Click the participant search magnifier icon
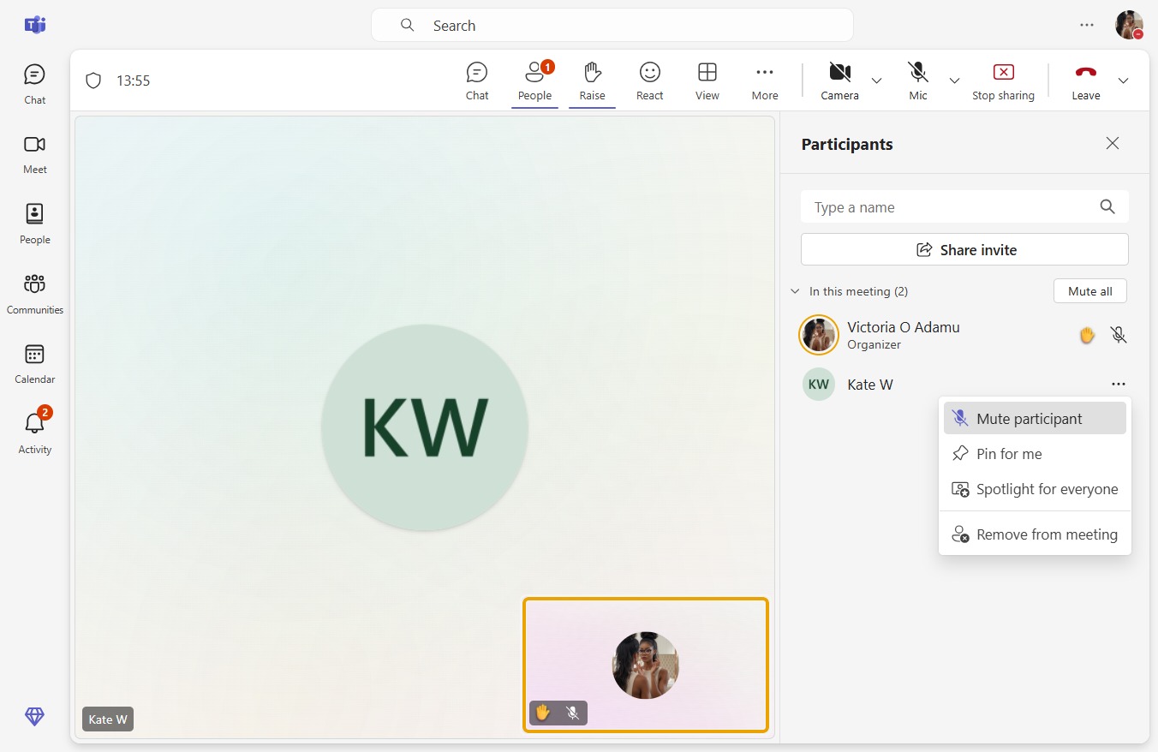The image size is (1158, 752). tap(1107, 206)
